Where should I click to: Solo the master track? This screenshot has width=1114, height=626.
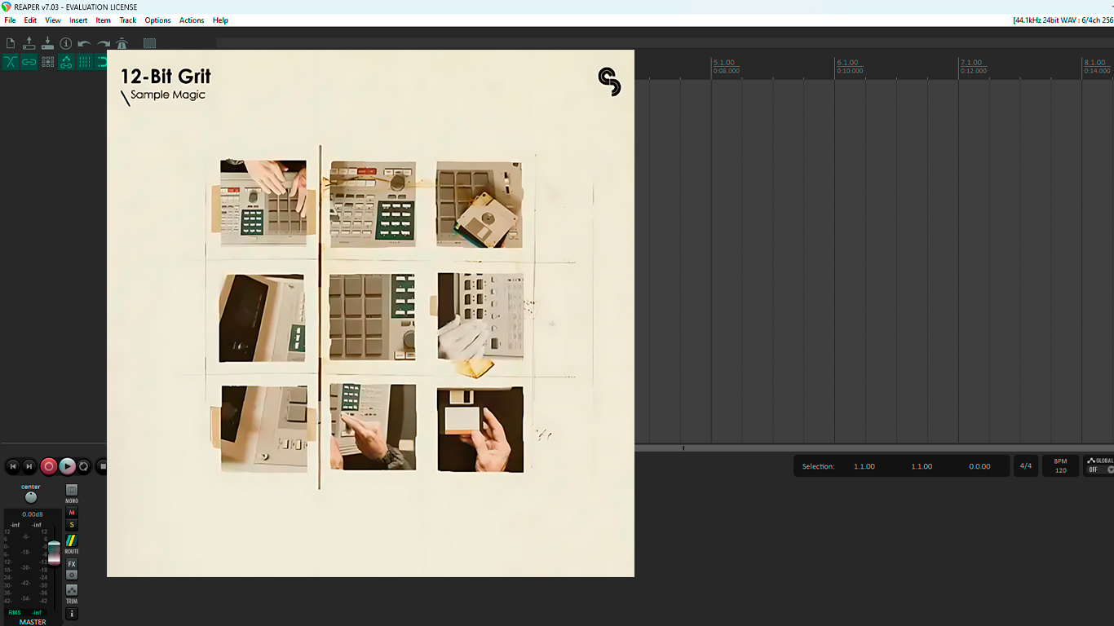point(72,525)
